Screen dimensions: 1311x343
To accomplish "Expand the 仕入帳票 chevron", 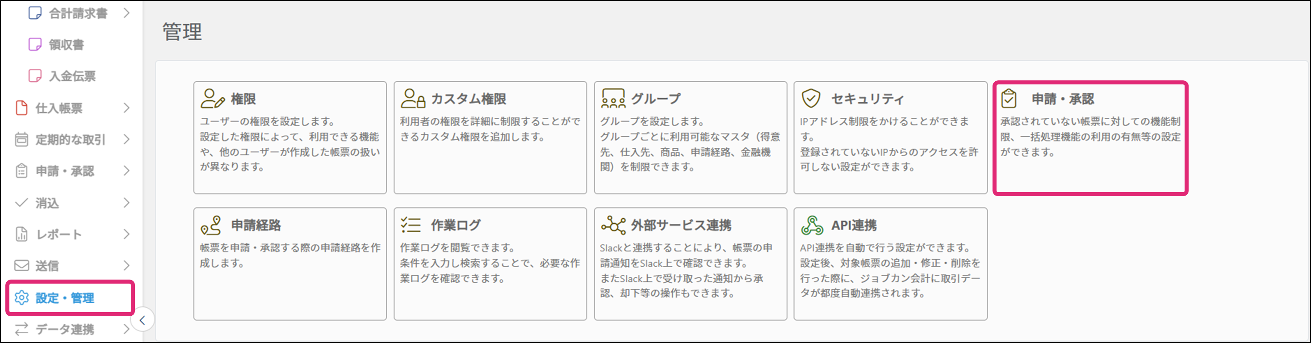I will tap(127, 107).
